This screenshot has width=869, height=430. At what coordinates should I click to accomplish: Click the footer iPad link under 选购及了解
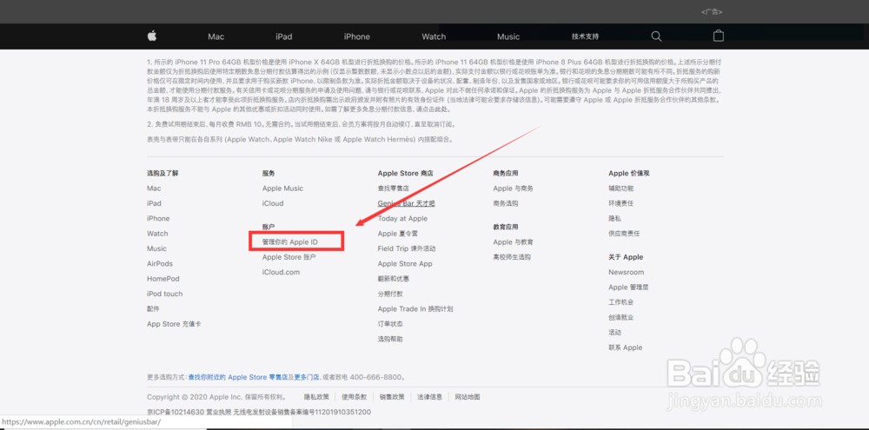(x=154, y=203)
